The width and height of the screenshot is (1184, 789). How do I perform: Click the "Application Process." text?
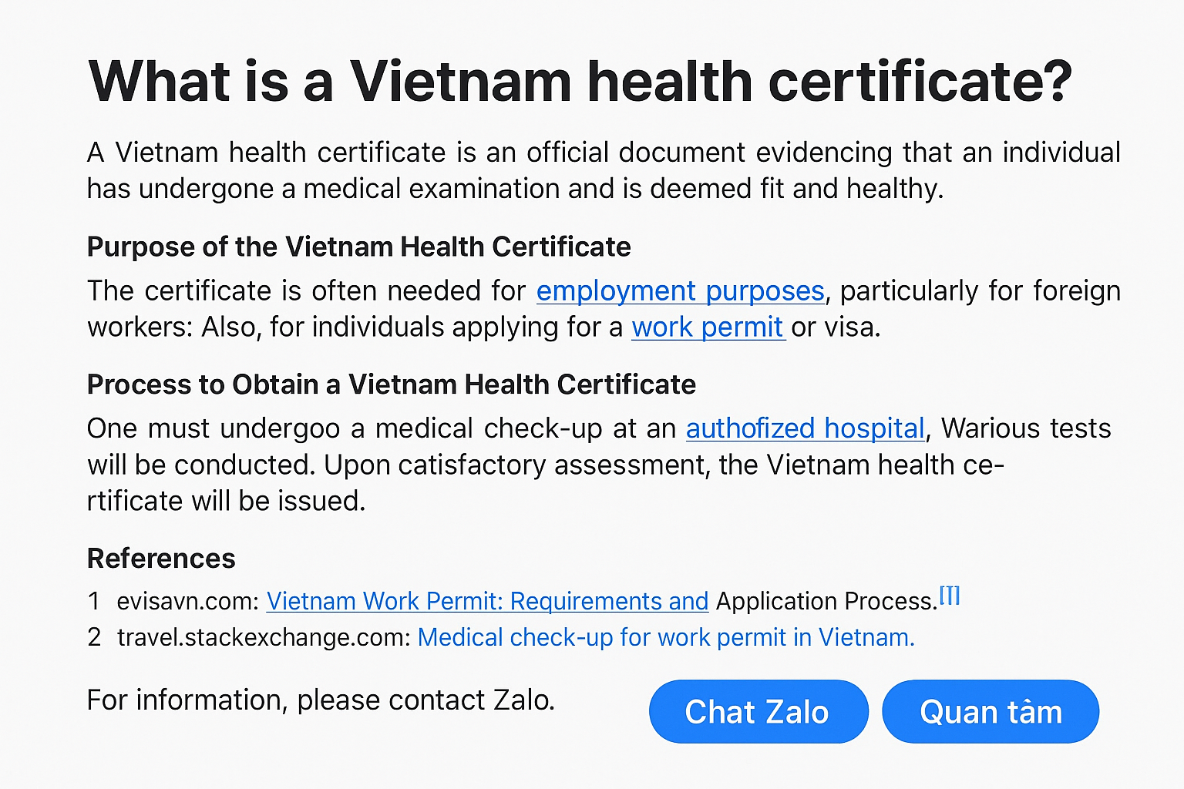[823, 602]
